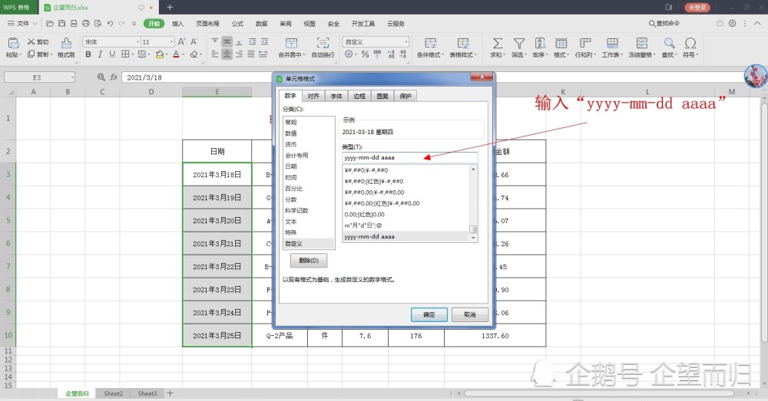This screenshot has width=768, height=401.
Task: Toggle Underline formatting button
Action: click(112, 54)
